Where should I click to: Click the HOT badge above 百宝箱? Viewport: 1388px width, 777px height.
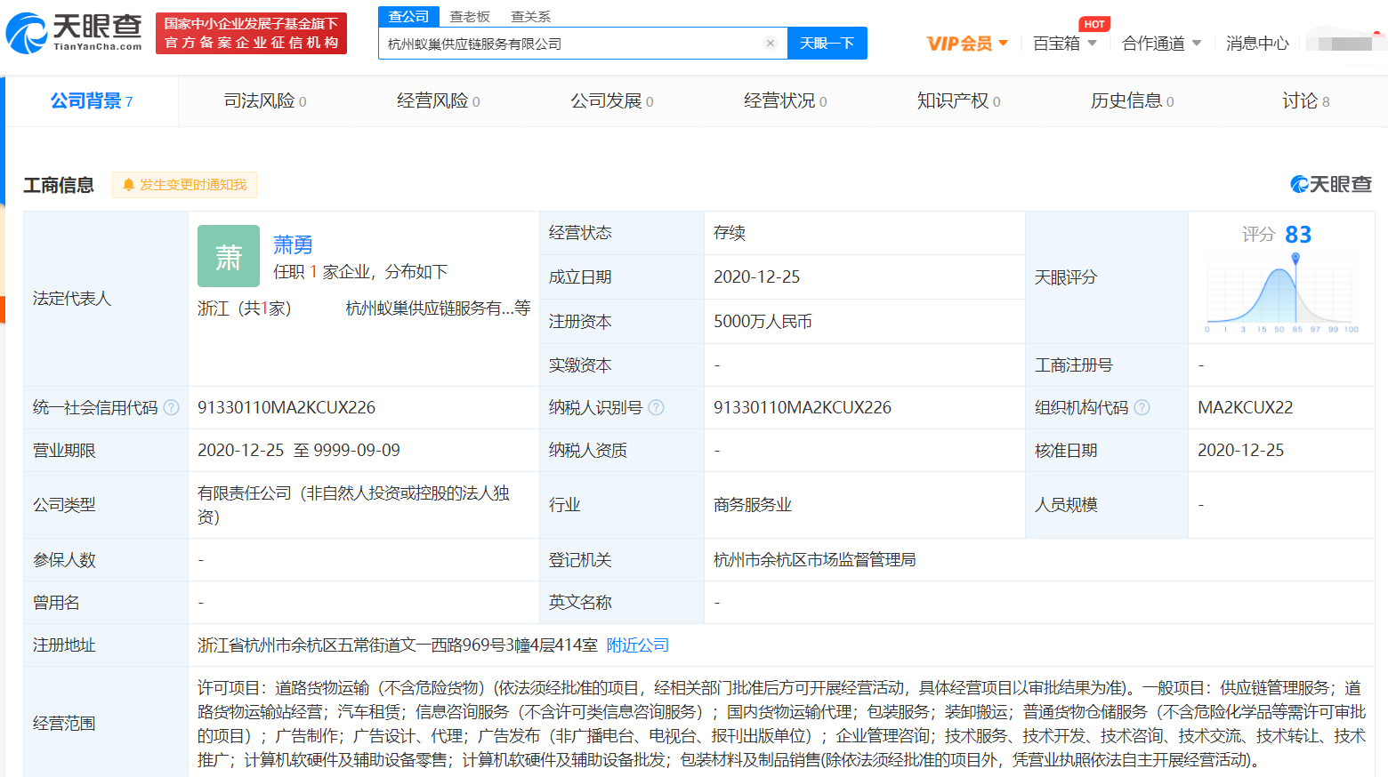click(x=1094, y=24)
